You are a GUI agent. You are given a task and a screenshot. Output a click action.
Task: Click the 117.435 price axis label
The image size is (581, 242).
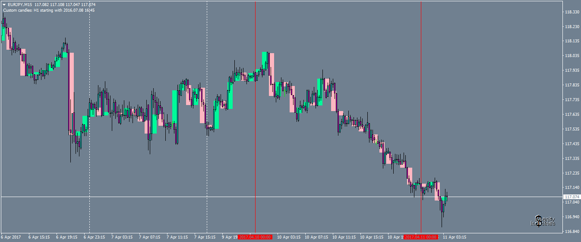point(572,144)
